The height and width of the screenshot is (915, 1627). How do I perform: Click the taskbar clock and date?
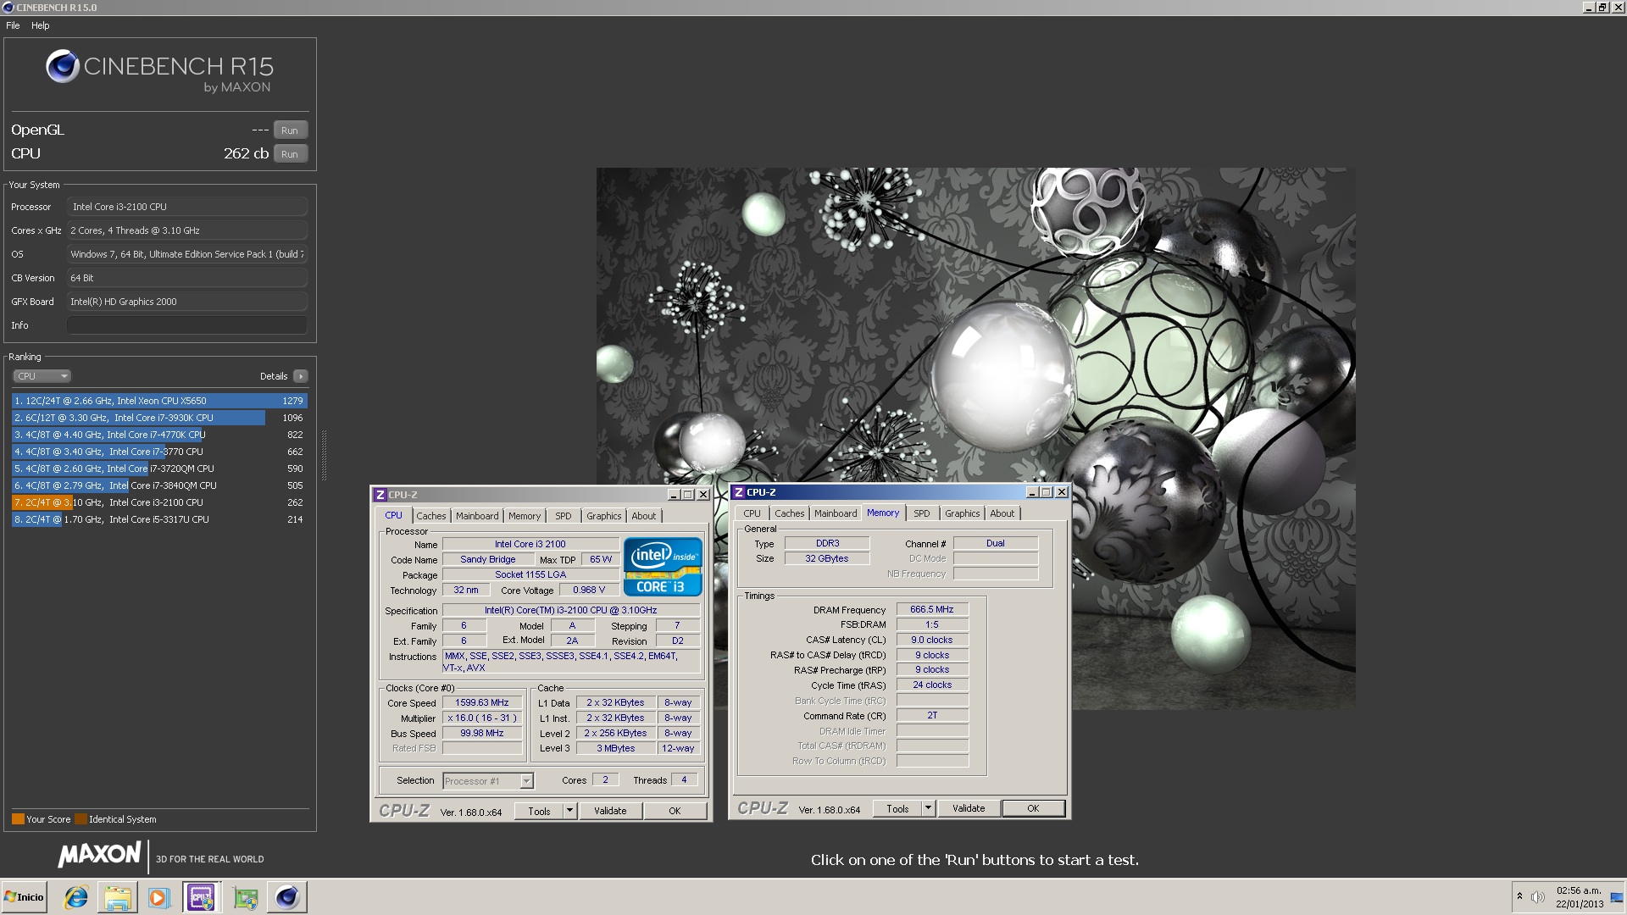point(1579,897)
